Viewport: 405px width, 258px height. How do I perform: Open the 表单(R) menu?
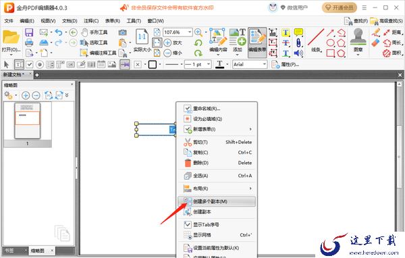112,21
